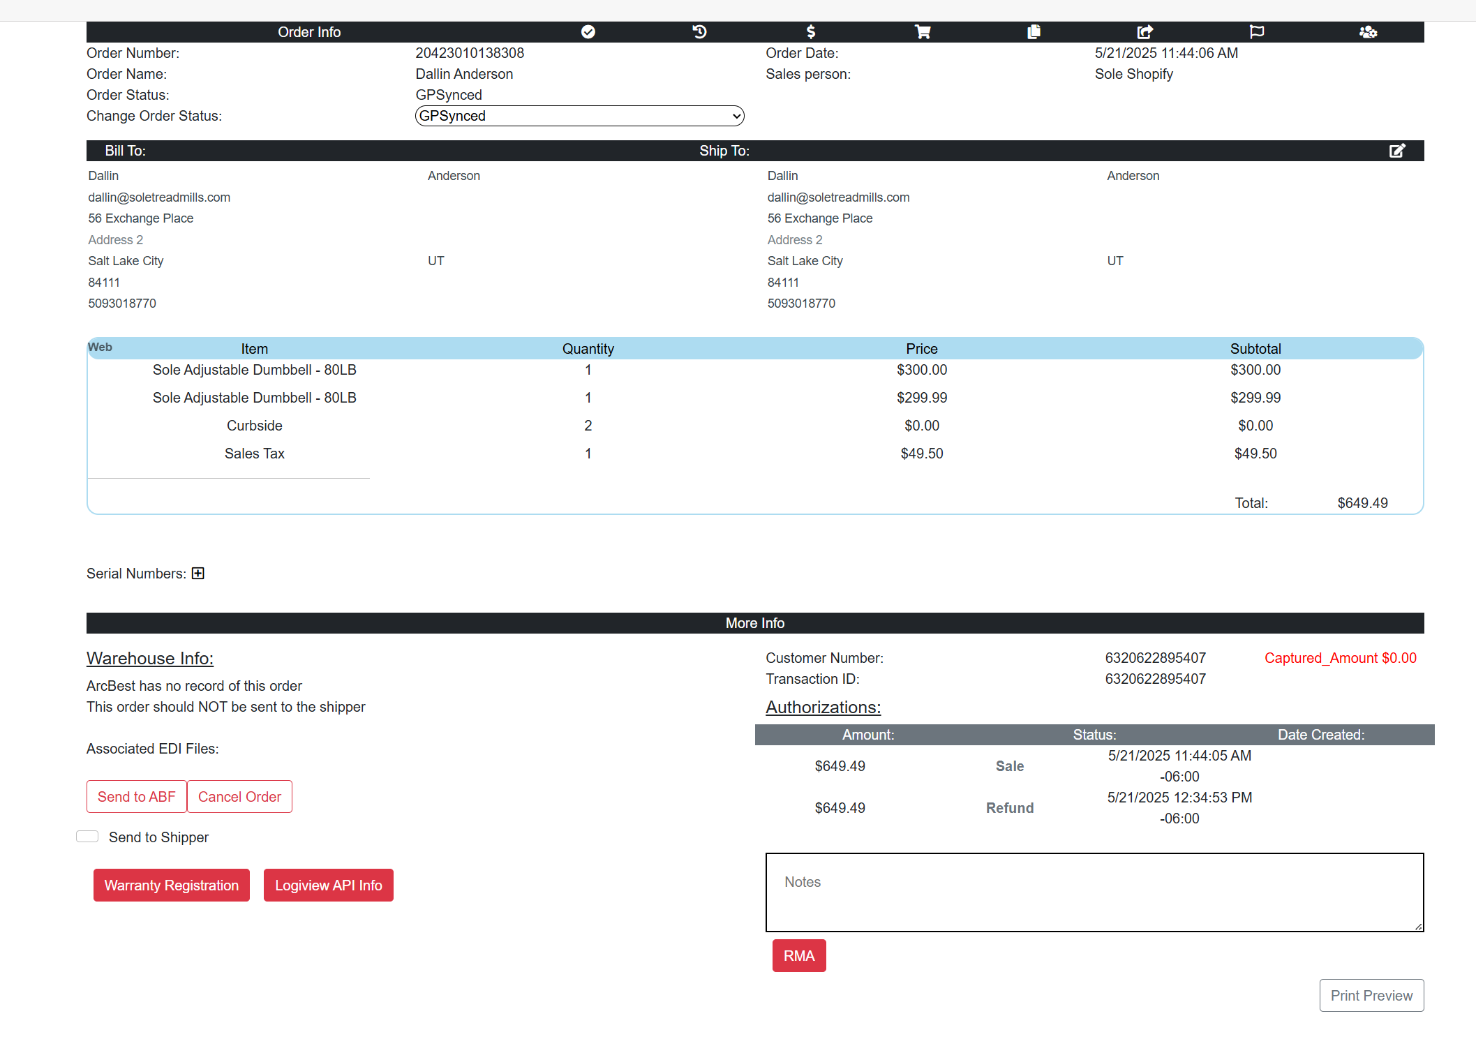
Task: Click the Send to ABF button
Action: tap(137, 797)
